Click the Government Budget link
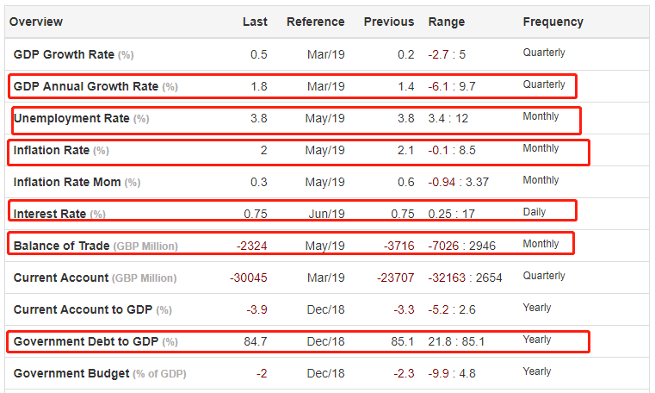The width and height of the screenshot is (655, 393). click(71, 373)
